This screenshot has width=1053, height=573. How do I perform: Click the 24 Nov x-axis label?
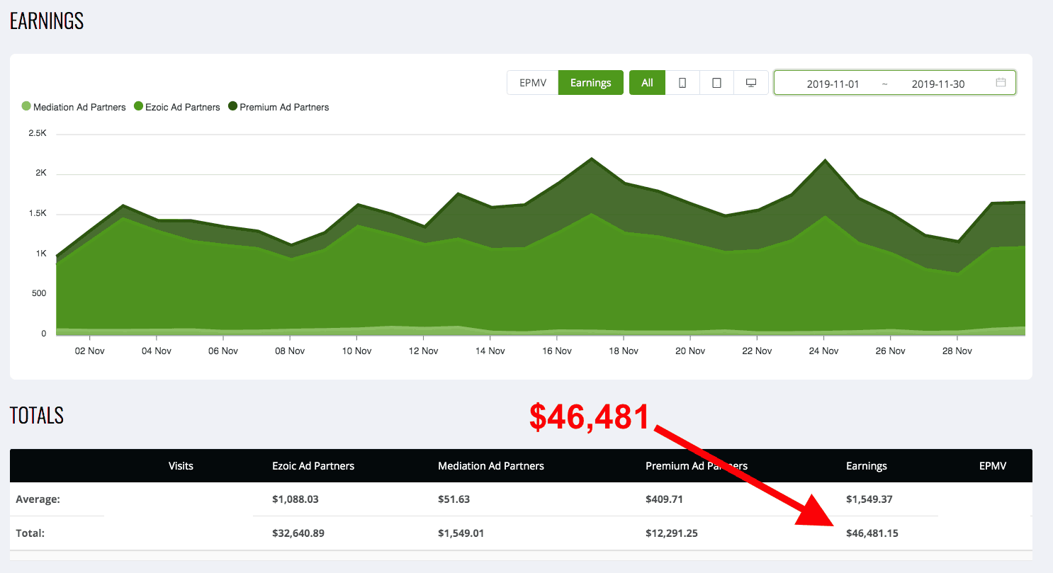(824, 351)
